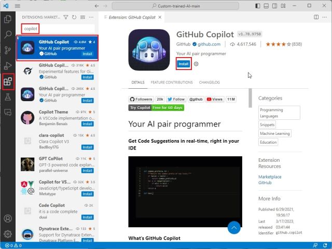Filter extensions with the funnel icon

point(66,17)
